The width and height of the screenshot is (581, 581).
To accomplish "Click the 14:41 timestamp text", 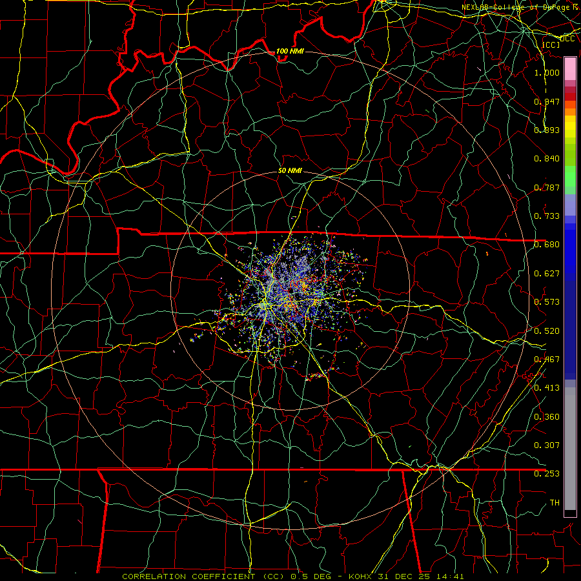I will tap(450, 576).
